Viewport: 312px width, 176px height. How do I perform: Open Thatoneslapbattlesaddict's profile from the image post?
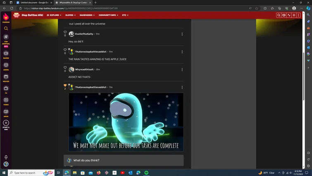click(x=91, y=87)
